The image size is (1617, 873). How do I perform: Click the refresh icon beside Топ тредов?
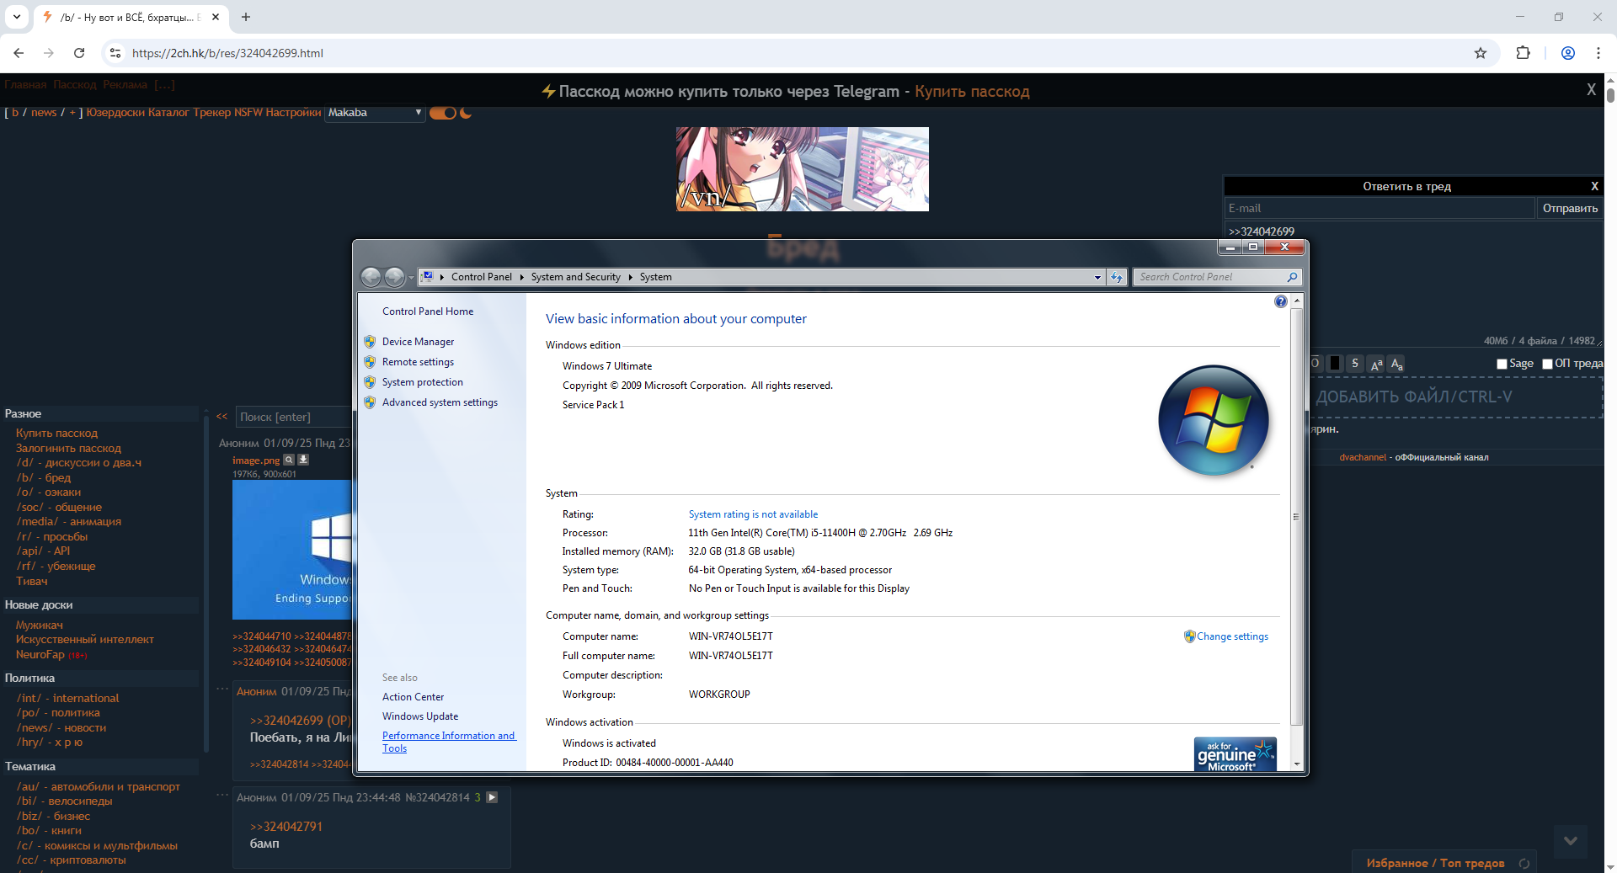(1524, 864)
